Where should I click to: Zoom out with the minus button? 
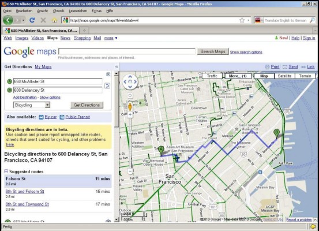[130, 172]
